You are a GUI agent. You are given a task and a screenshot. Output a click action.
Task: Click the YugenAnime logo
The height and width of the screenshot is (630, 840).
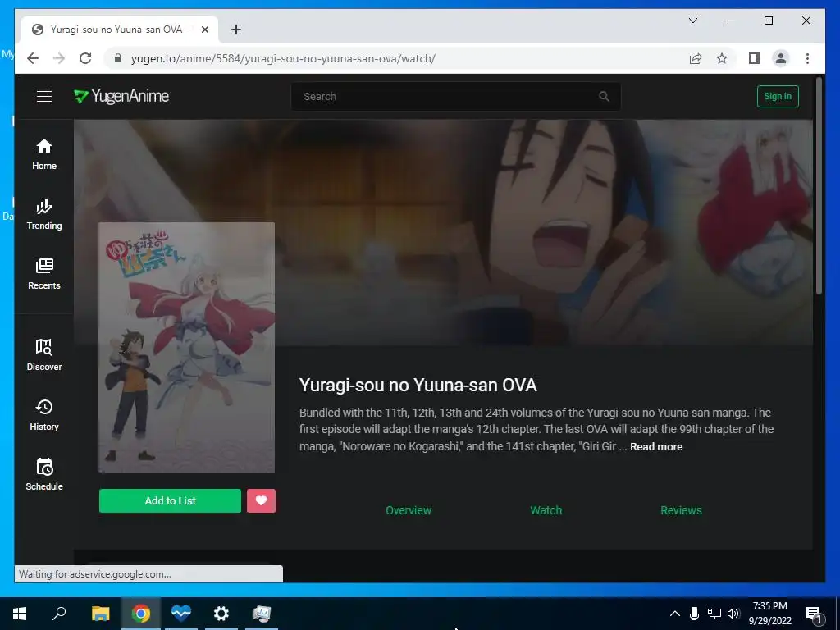121,97
